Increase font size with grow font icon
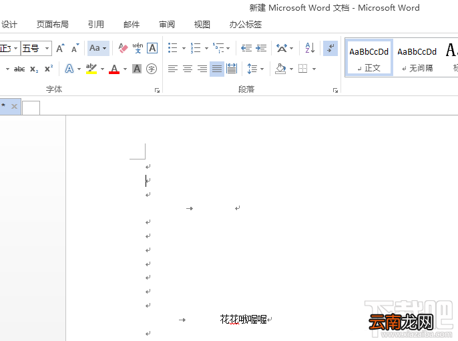The width and height of the screenshot is (458, 341). 60,48
